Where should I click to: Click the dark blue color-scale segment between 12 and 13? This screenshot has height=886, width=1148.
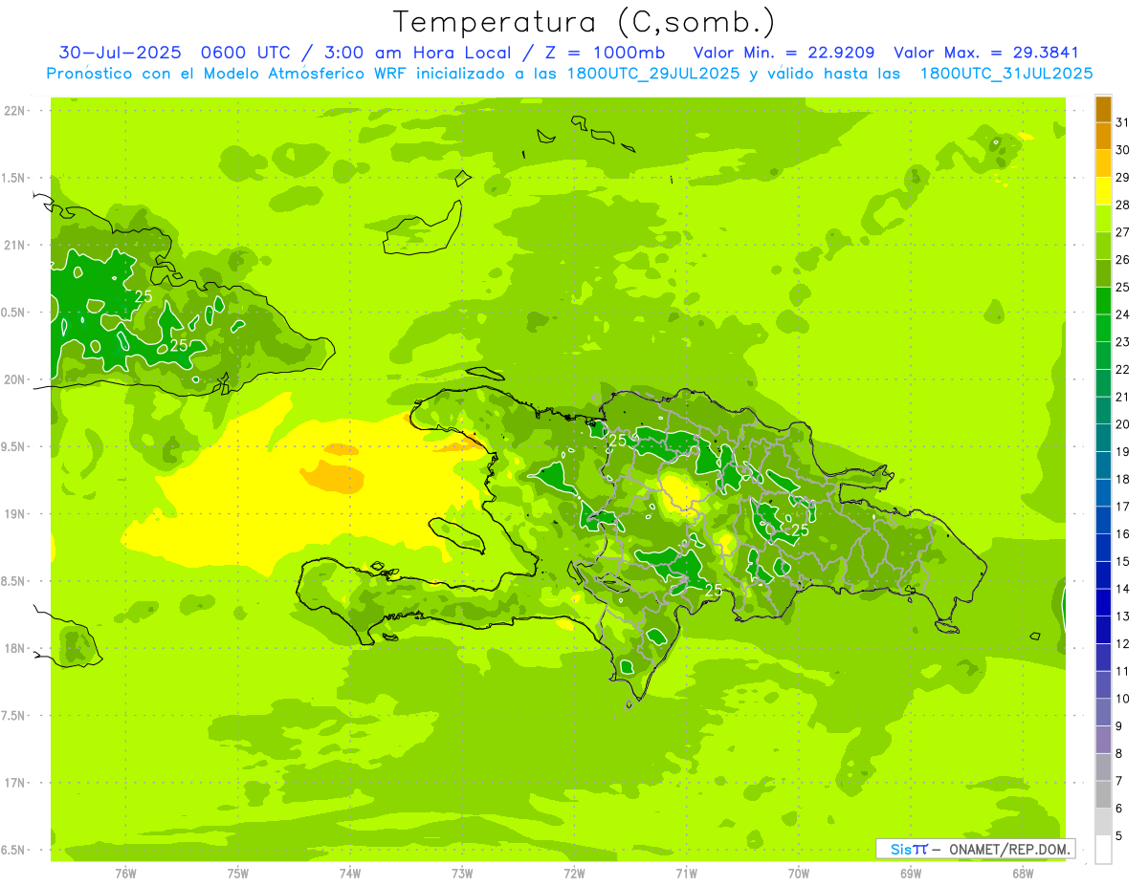tap(1103, 630)
